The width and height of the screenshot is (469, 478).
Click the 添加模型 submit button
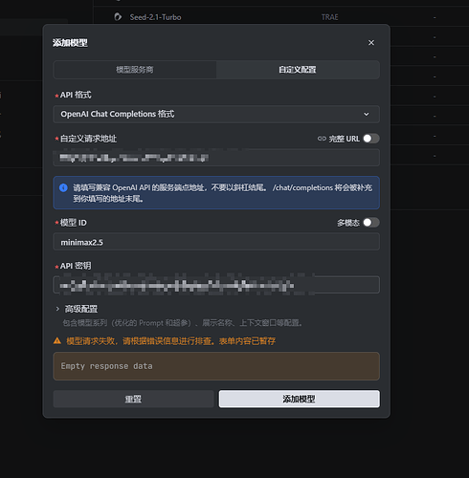pyautogui.click(x=300, y=399)
